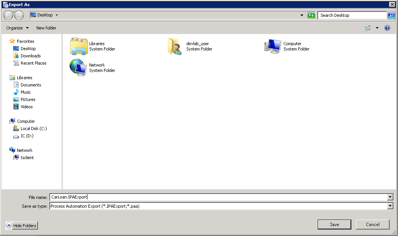Click the back navigation arrow
Image resolution: width=398 pixels, height=236 pixels.
click(8, 15)
